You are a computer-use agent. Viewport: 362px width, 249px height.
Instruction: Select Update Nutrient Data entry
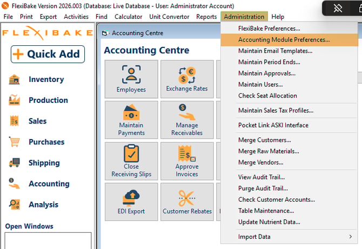[289, 222]
